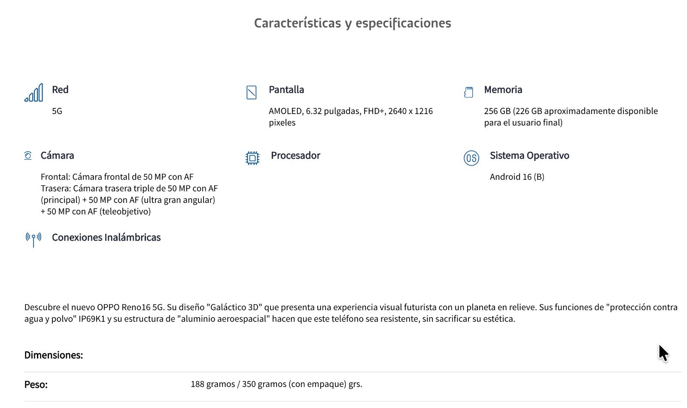The image size is (687, 408).
Task: Click the Android 16 (B) text
Action: click(x=517, y=177)
